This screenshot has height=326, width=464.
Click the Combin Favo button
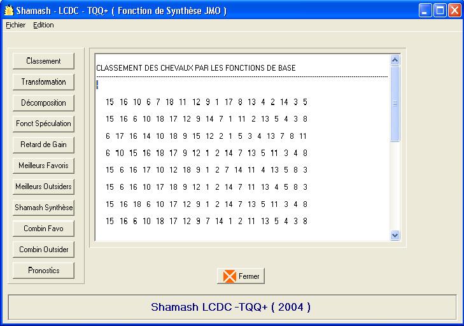[x=43, y=229]
